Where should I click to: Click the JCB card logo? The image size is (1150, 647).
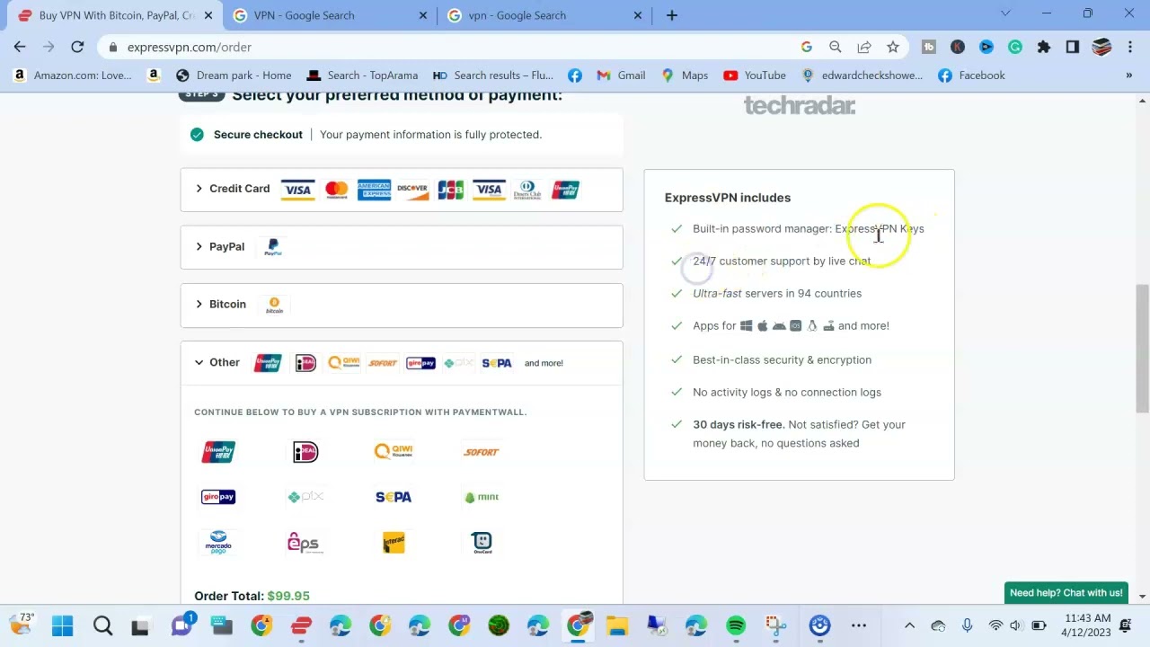click(450, 190)
